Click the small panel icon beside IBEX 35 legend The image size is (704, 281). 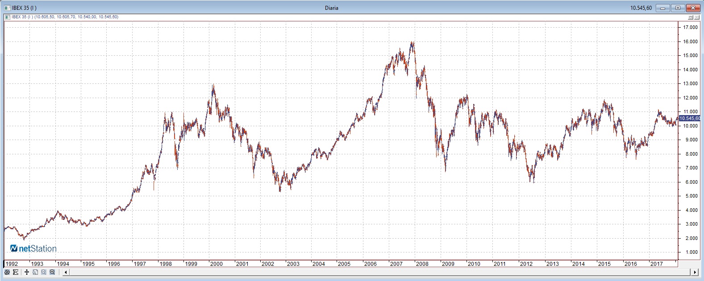(x=7, y=17)
